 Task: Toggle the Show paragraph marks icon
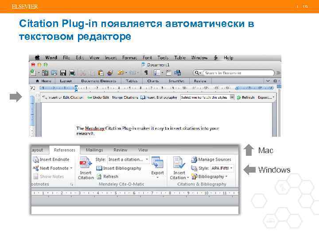click(146, 73)
